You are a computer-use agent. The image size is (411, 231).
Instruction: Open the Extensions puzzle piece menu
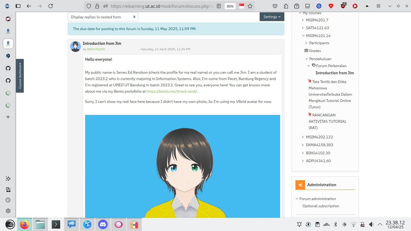pos(286,6)
